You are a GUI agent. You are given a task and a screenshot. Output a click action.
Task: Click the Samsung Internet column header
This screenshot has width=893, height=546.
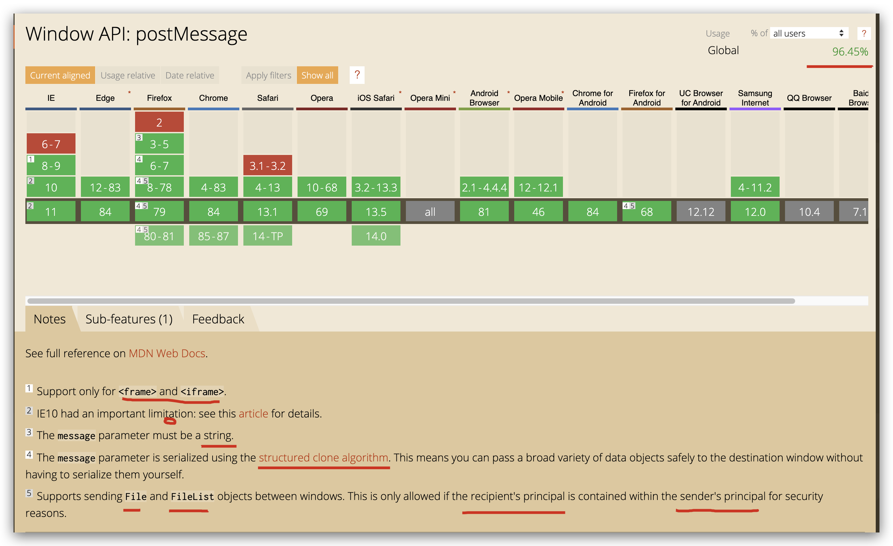(755, 98)
